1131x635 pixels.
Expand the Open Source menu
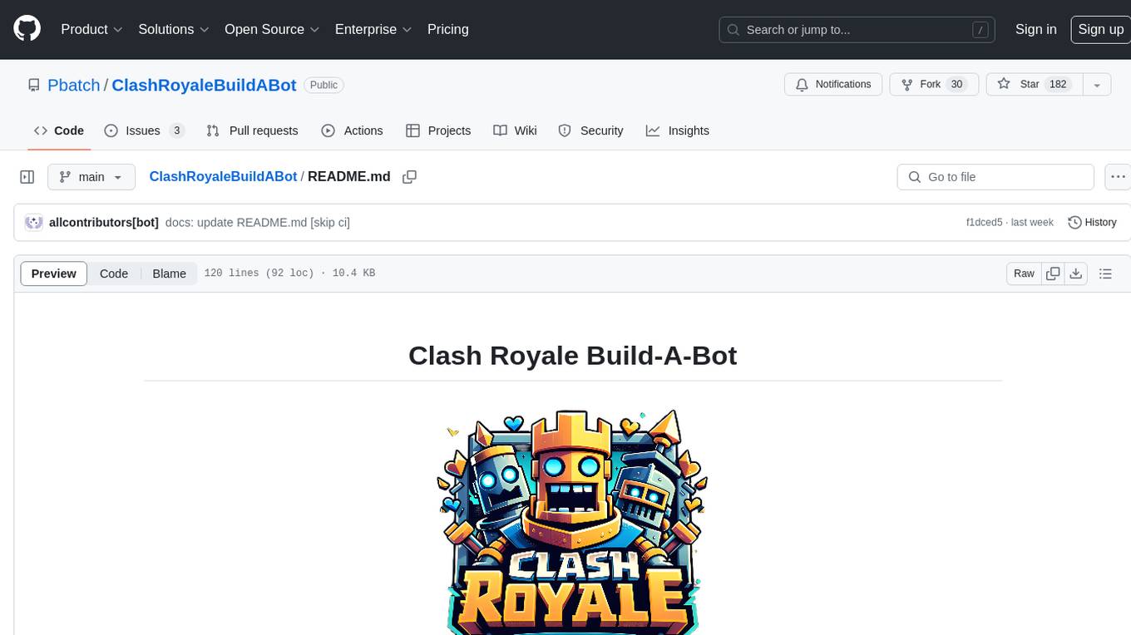272,29
